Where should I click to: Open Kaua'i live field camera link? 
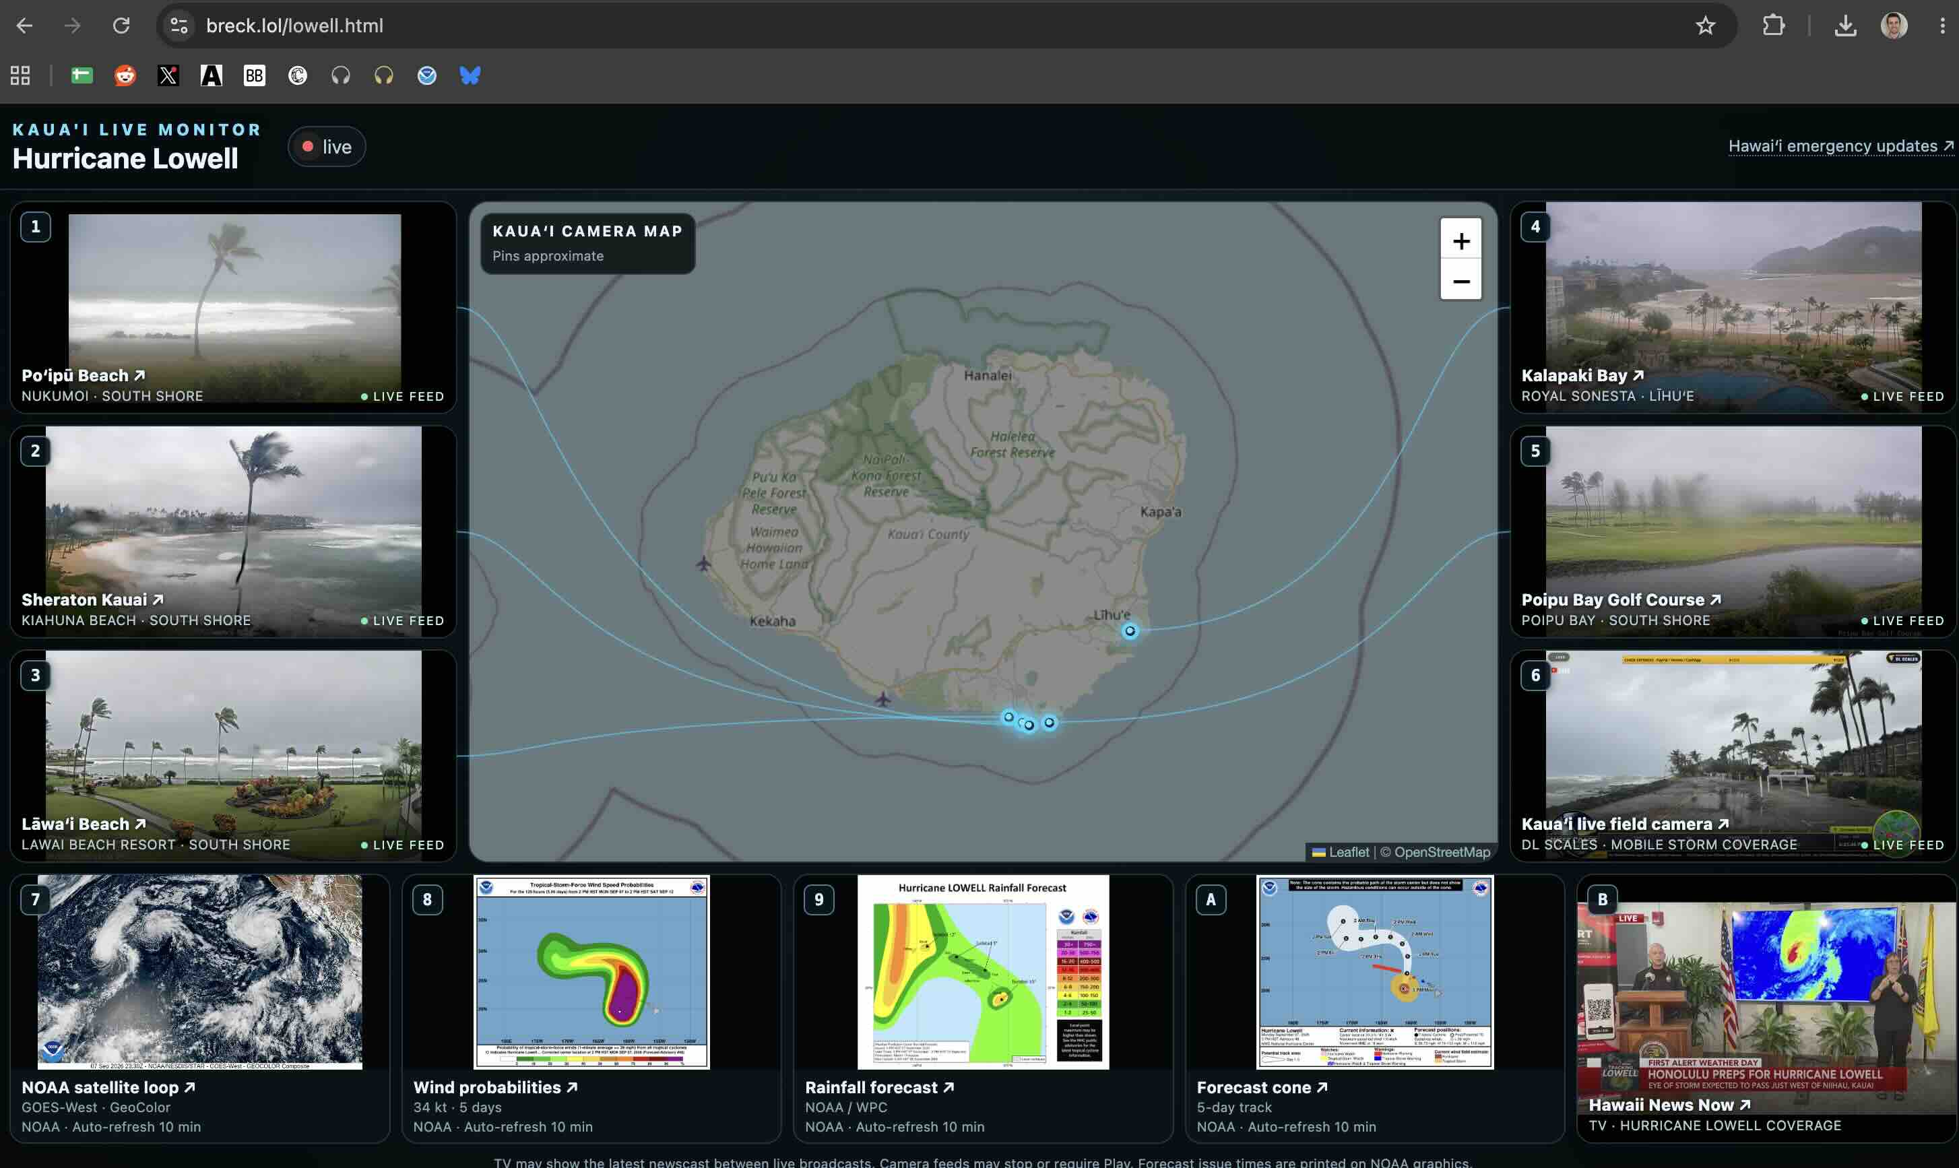click(x=1624, y=824)
